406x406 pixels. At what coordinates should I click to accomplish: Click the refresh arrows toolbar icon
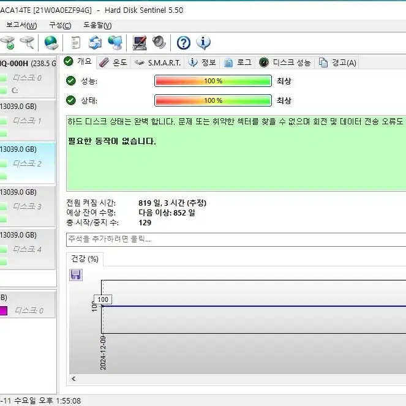coord(95,43)
